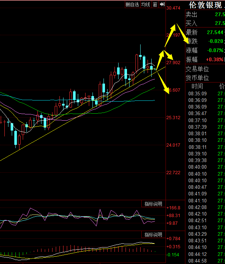Click the 涨跌 value -0.020
This screenshot has height=264, width=225.
point(215,41)
